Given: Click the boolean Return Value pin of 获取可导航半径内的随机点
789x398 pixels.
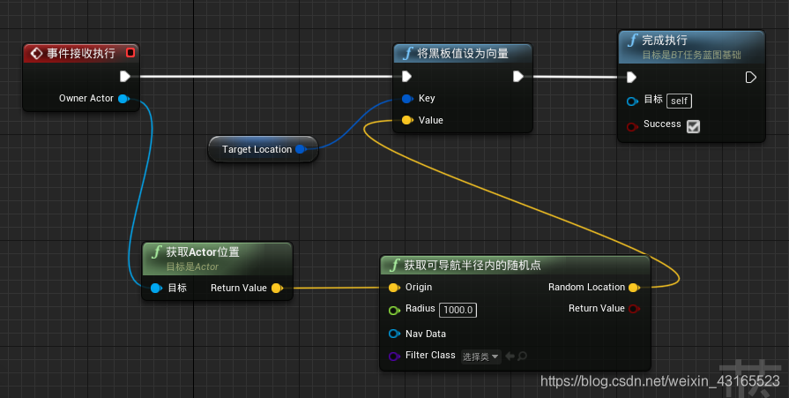Looking at the screenshot, I should tap(634, 309).
